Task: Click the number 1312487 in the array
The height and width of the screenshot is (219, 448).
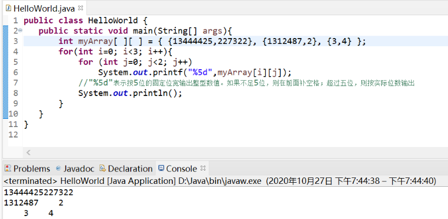Action: pos(284,42)
